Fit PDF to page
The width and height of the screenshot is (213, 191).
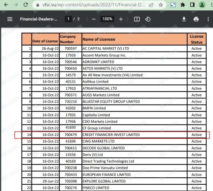(x=137, y=19)
